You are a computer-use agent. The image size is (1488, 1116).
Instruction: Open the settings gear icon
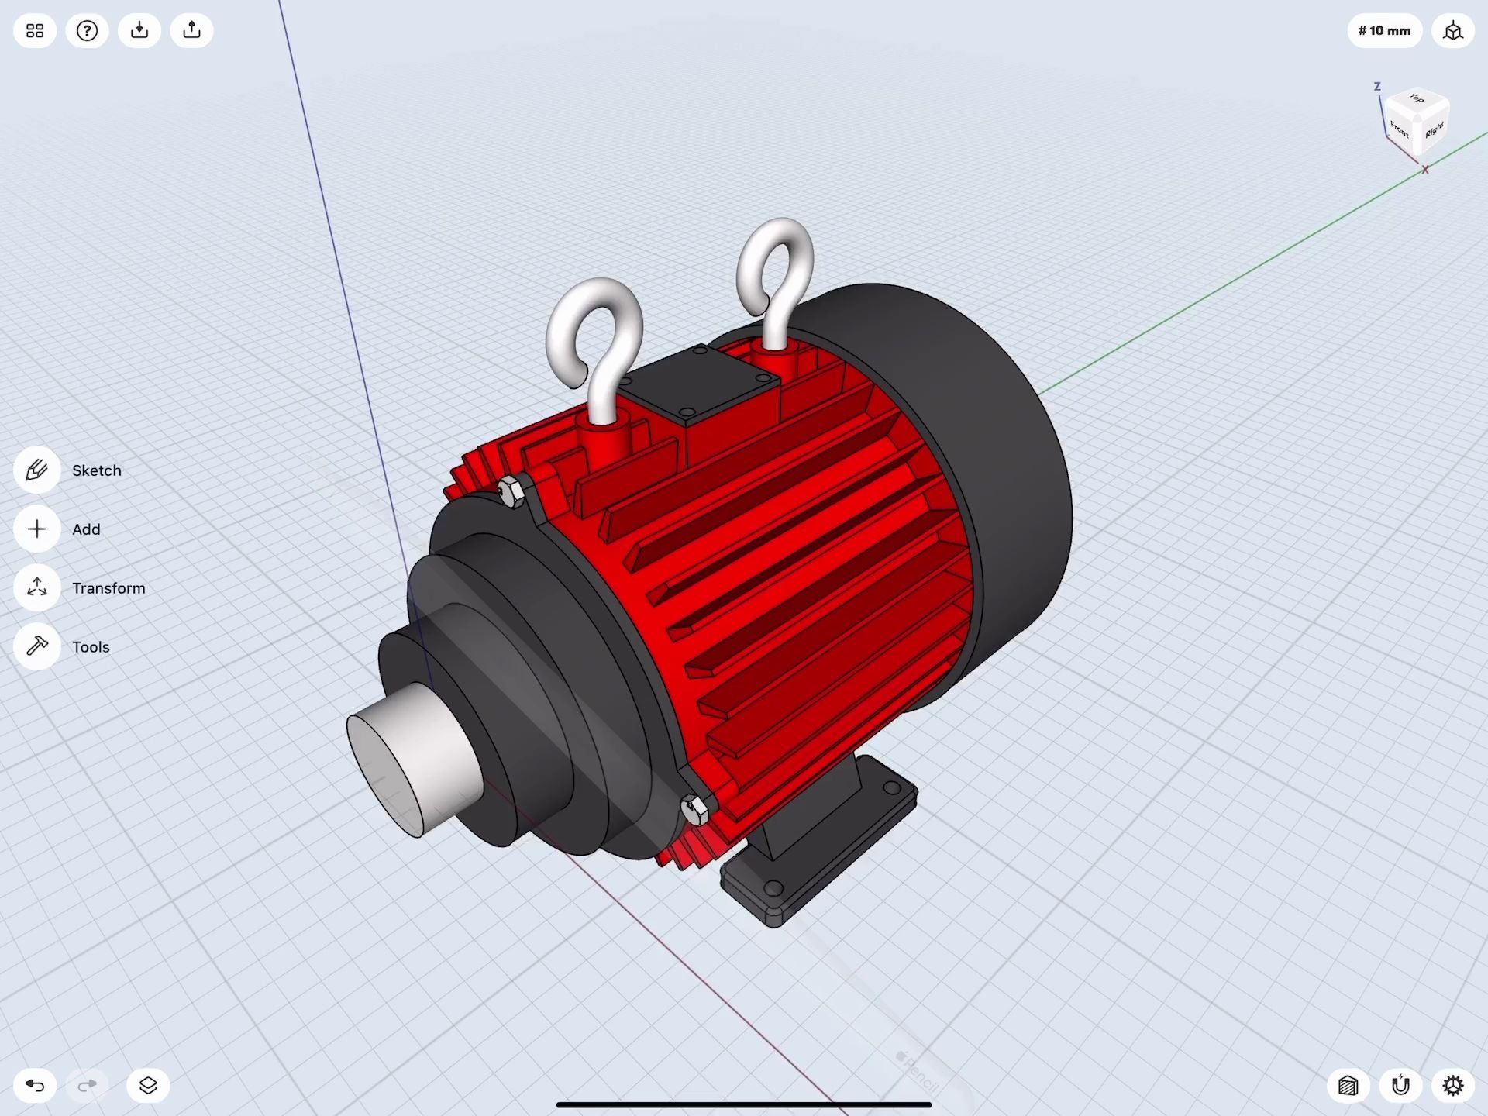coord(1453,1085)
